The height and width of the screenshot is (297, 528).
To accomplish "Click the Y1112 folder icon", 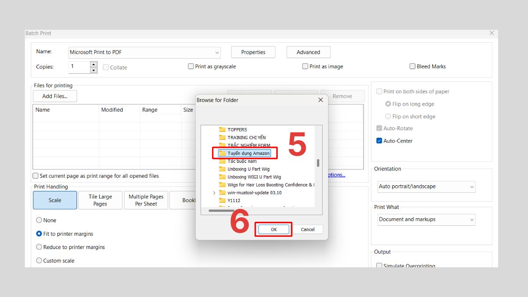I will [x=222, y=201].
